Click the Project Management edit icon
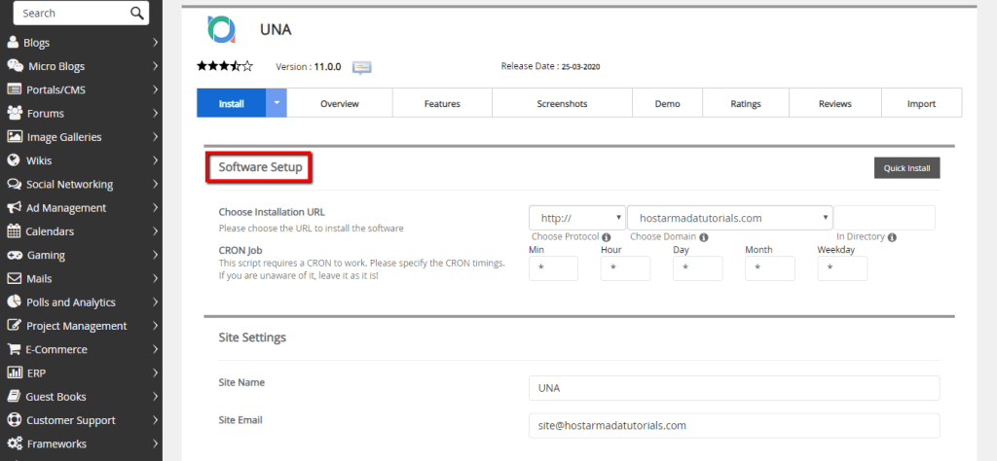Image resolution: width=997 pixels, height=461 pixels. point(14,325)
